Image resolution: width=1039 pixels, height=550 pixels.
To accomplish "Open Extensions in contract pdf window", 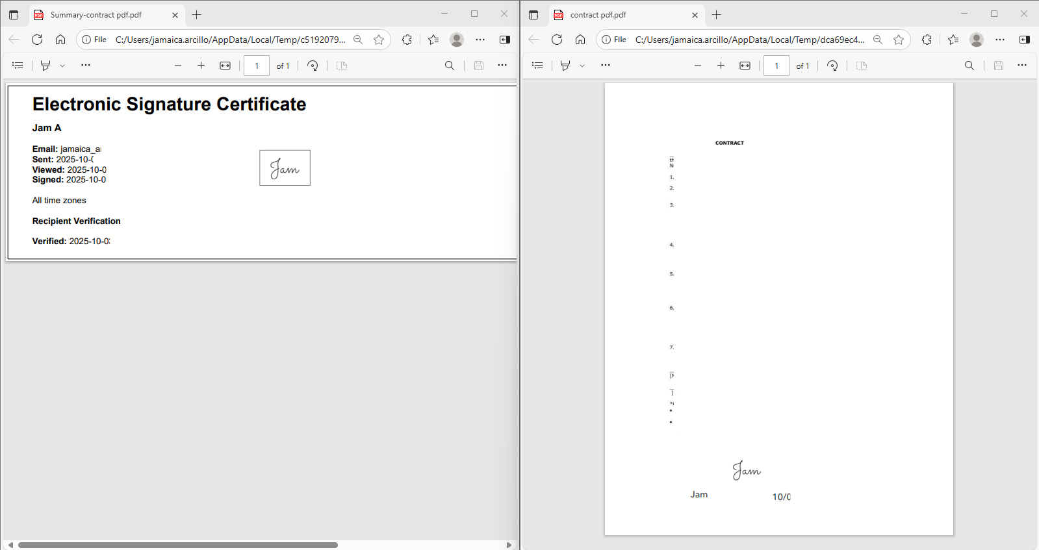I will click(x=927, y=40).
